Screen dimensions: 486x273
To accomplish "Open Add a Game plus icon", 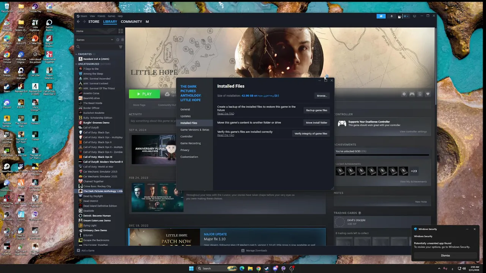I will [x=79, y=250].
